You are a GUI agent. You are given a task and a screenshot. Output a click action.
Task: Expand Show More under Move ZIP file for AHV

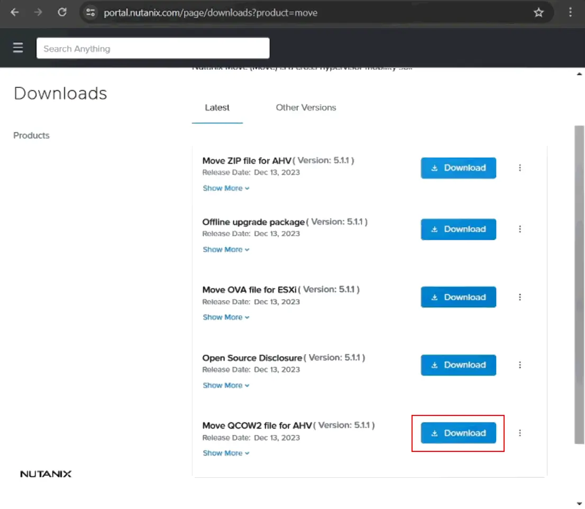(226, 188)
